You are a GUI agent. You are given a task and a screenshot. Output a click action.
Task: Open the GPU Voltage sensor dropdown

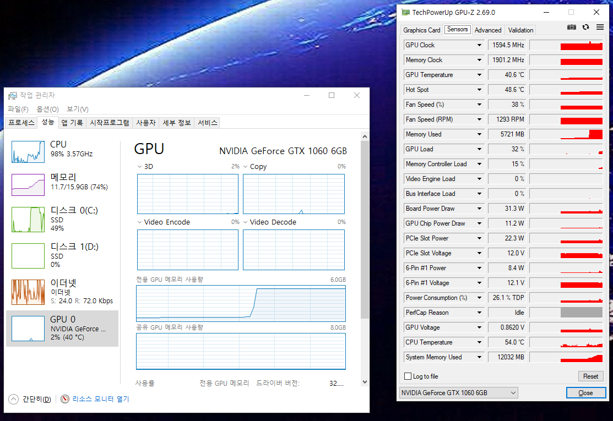pyautogui.click(x=479, y=327)
